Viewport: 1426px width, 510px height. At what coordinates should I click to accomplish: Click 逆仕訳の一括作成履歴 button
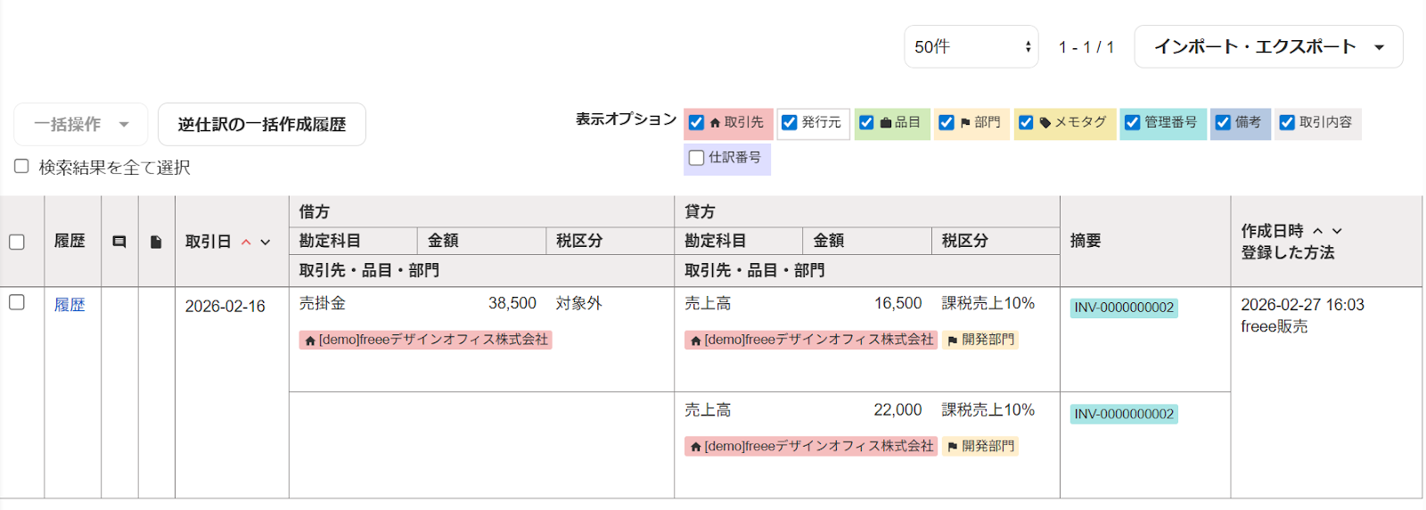point(262,124)
